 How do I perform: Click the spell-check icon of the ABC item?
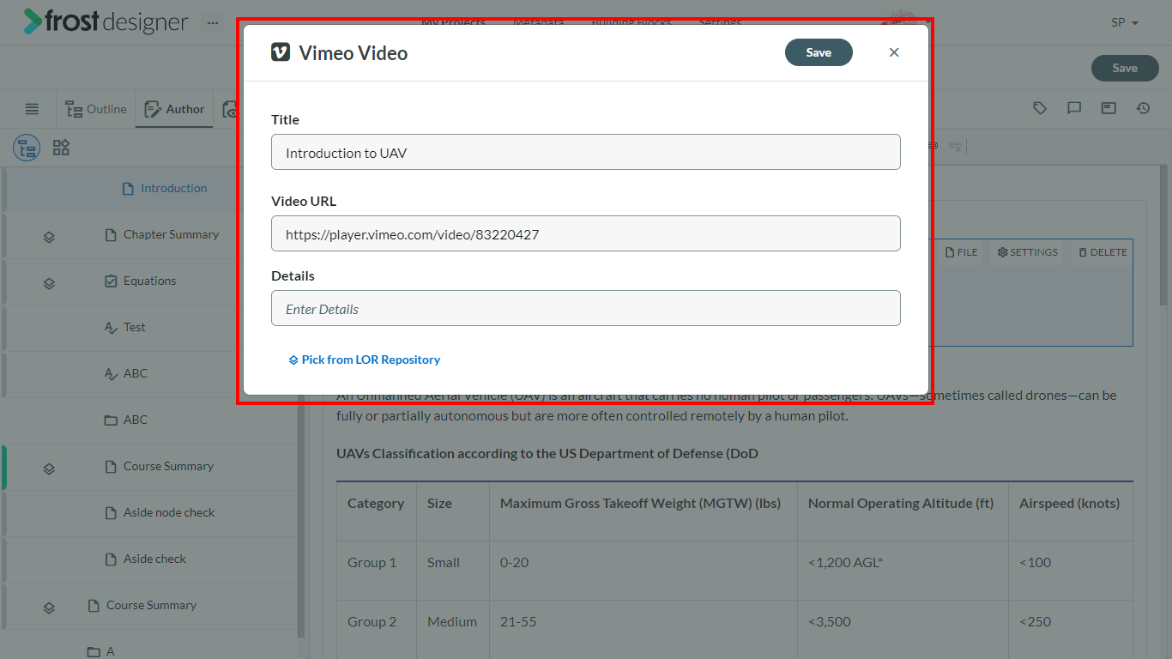(x=111, y=373)
